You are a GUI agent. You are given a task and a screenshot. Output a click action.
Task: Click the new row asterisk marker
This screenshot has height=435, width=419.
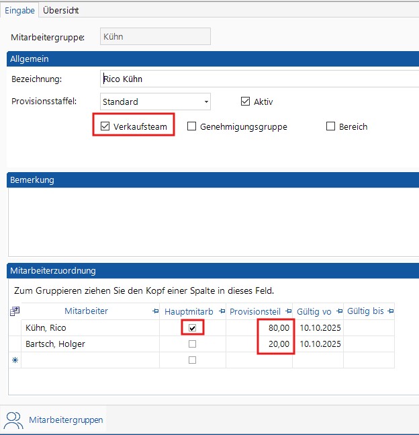(x=15, y=360)
